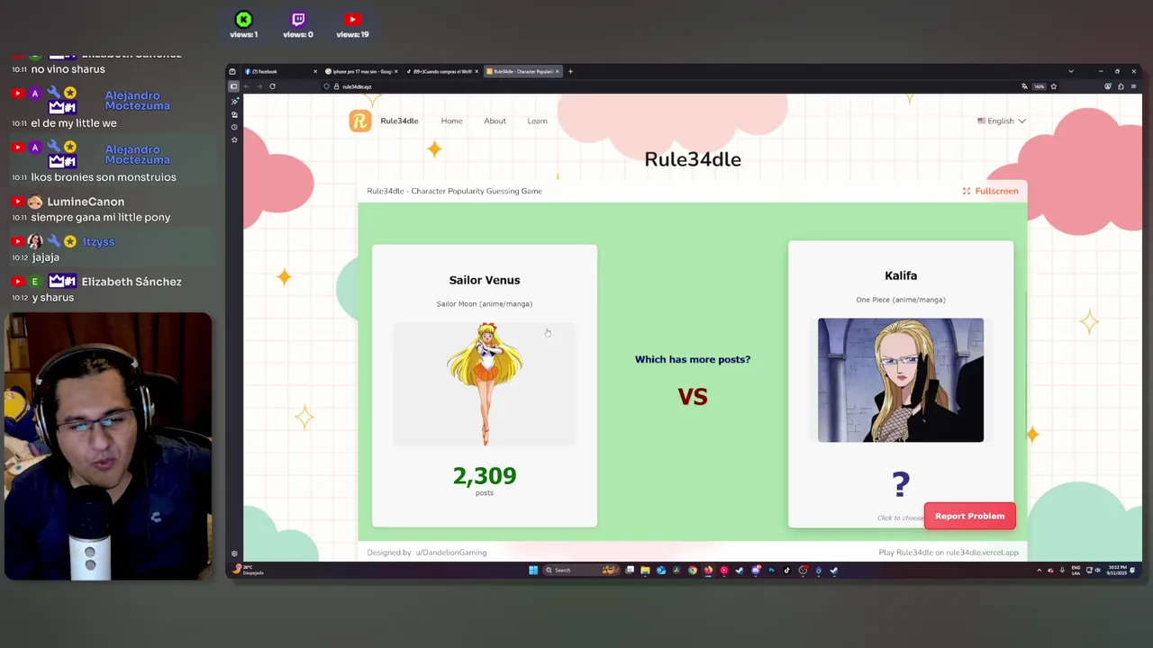Screen dimensions: 1153x648
Task: Show hidden system tray icons
Action: 1039,570
